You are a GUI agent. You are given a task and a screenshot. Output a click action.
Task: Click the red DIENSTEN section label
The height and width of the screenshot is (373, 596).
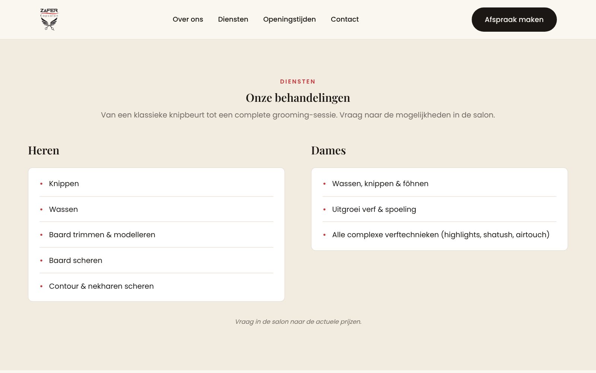click(x=298, y=82)
